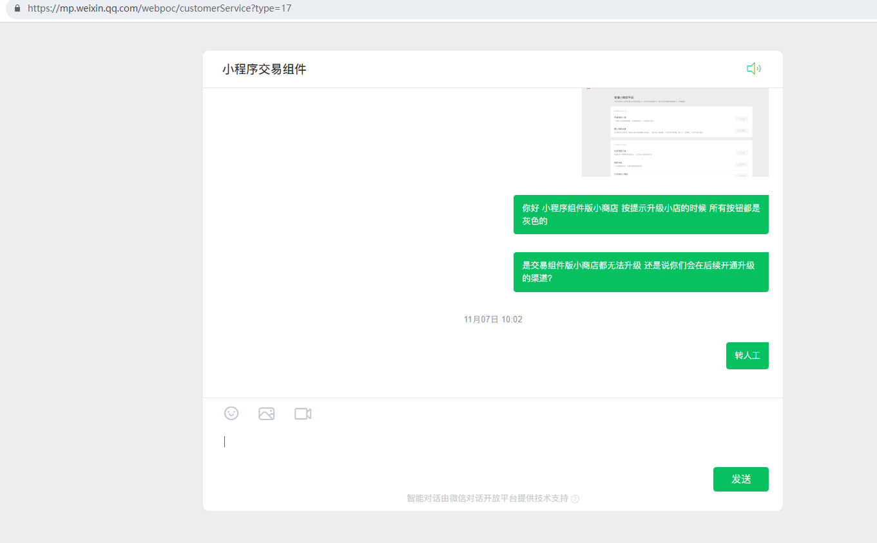This screenshot has width=877, height=543.
Task: Click the video upload icon
Action: coord(303,414)
